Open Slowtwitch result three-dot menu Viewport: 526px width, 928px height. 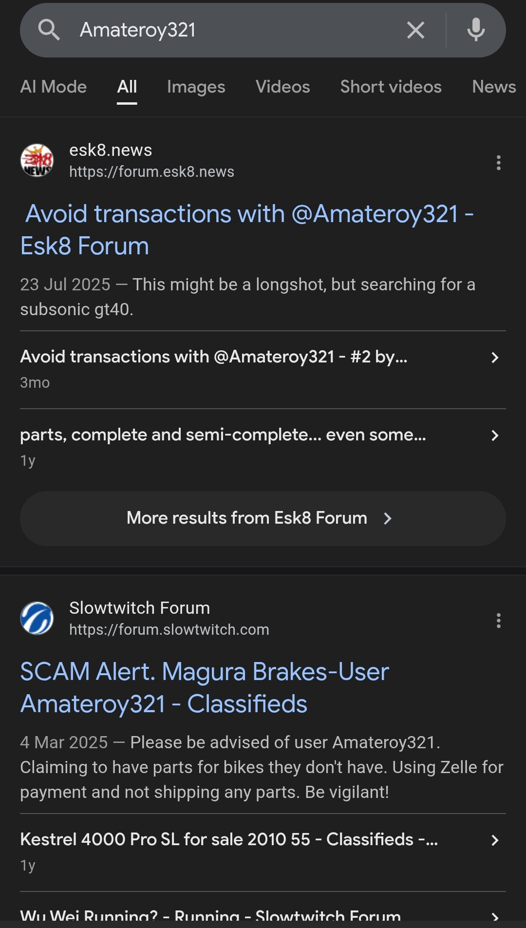[x=498, y=621]
